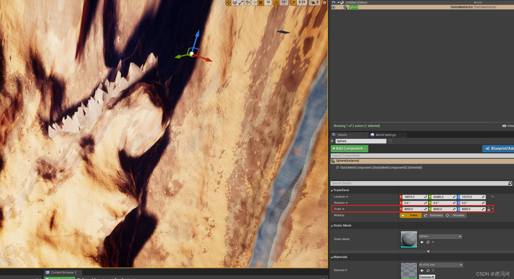Image resolution: width=514 pixels, height=279 pixels.
Task: Select the scale gizmo tool
Action: point(241,3)
